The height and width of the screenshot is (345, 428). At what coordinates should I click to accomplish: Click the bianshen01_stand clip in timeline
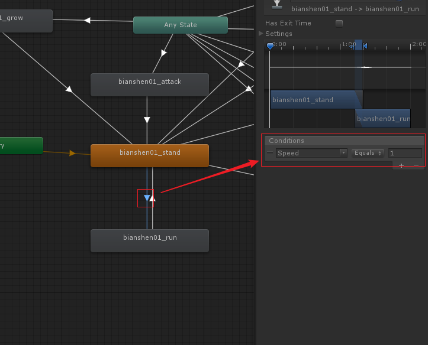316,100
